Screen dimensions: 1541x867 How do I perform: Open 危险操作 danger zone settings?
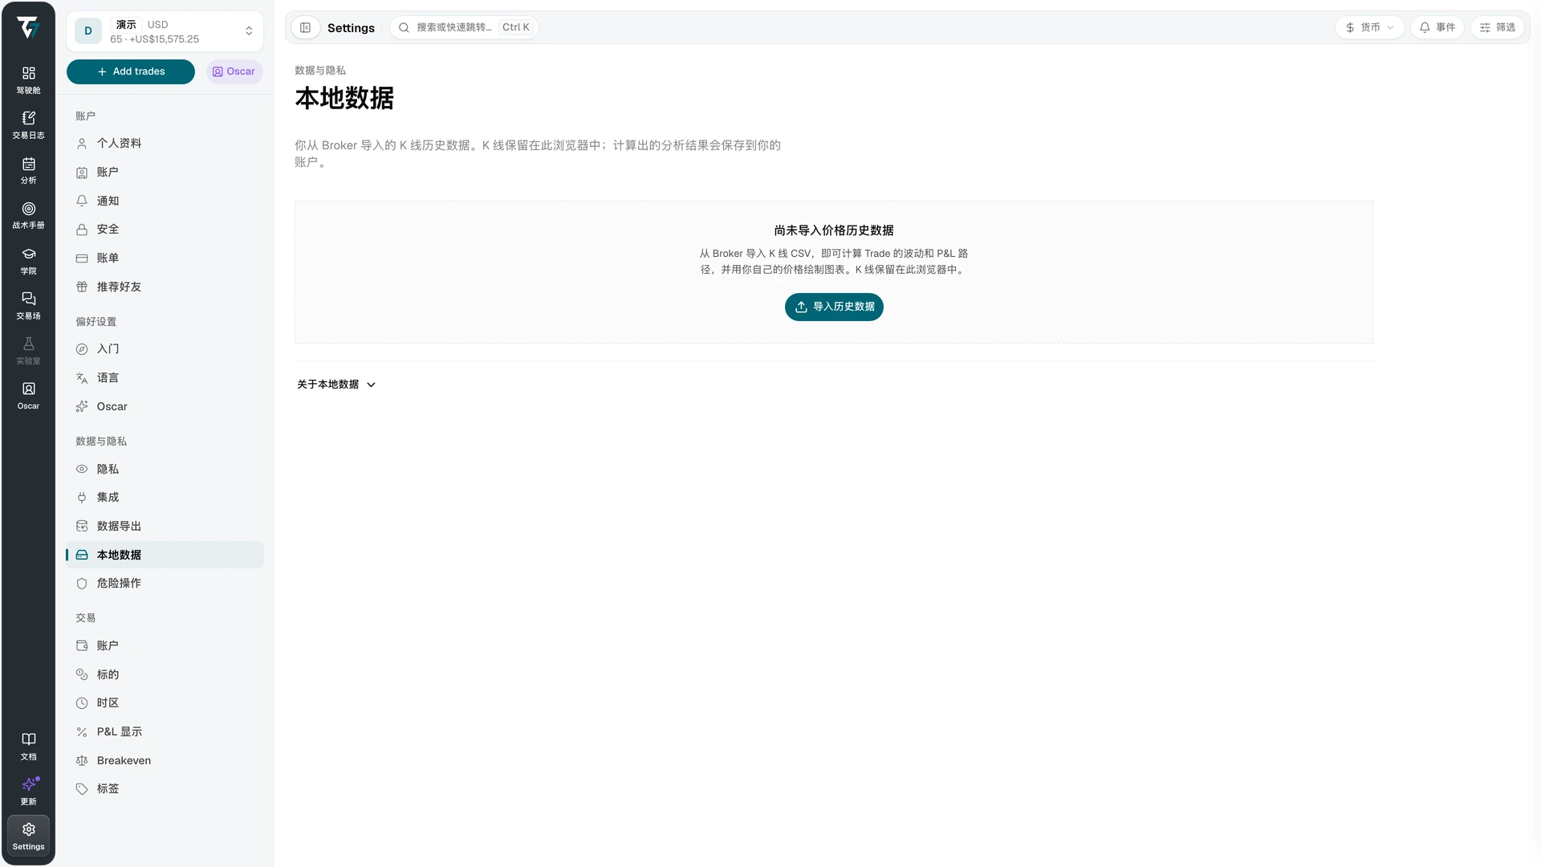(x=165, y=584)
